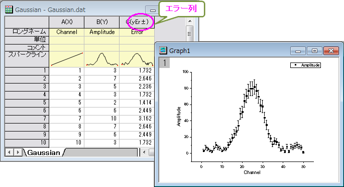Click Amplitude cell in row 2
This screenshot has height=187, width=344.
tap(102, 78)
